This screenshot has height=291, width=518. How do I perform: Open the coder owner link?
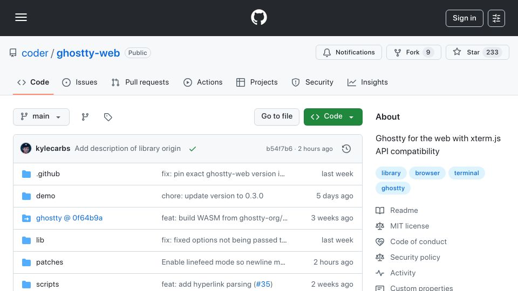pyautogui.click(x=35, y=53)
